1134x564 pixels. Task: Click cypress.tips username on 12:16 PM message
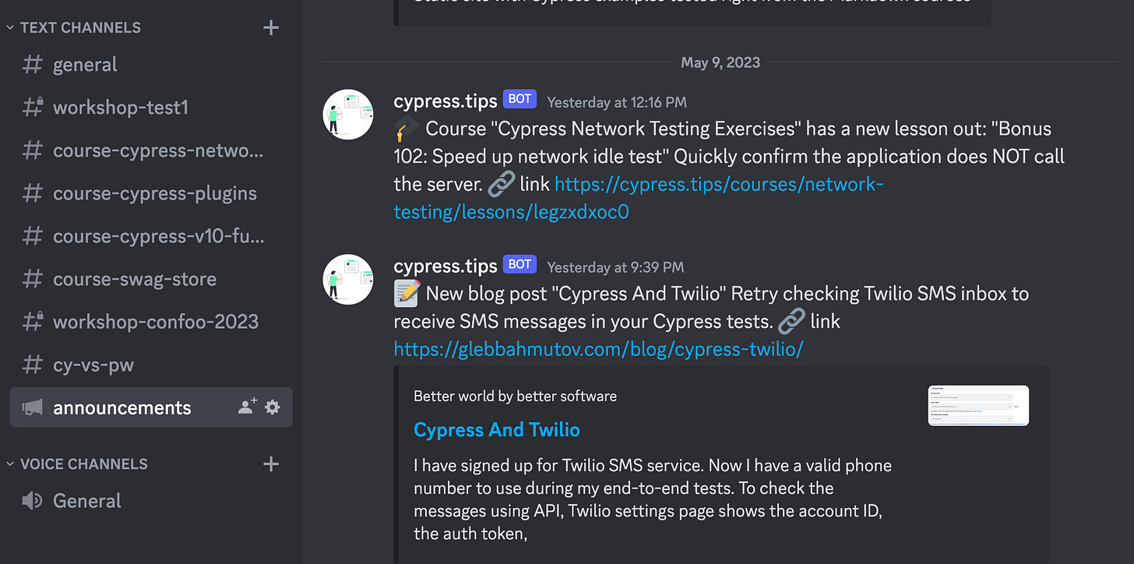[x=445, y=101]
